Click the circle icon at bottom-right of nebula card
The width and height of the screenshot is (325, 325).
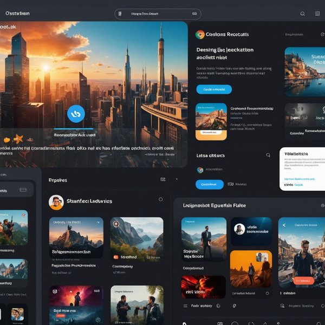pos(98,320)
